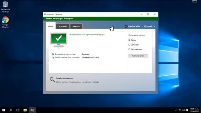Click Windows Defender taskbar button
Screen dimensions: 201x113
coord(32,110)
